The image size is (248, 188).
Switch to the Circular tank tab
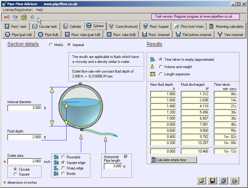45,27
